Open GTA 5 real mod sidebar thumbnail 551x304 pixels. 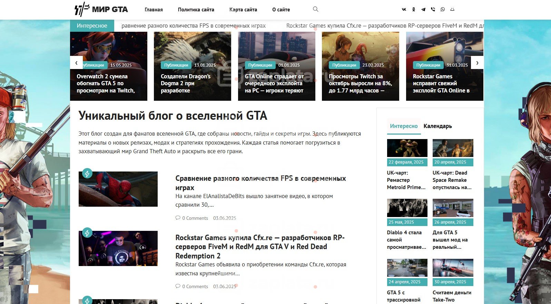coord(453,208)
